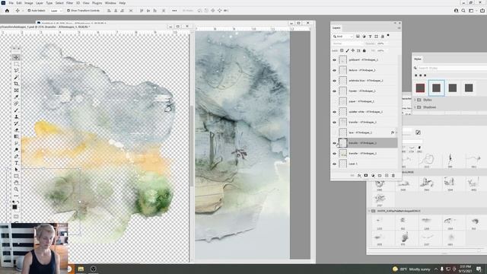Select the Path Selection tool
Screen dimensions: 487x274
point(16,170)
